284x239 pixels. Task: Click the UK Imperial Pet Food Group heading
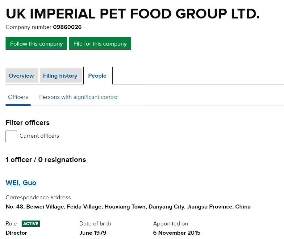pos(132,14)
